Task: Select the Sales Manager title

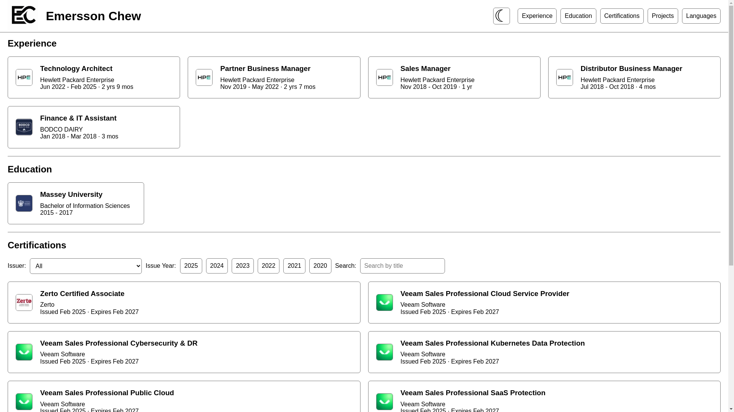Action: pos(425,69)
